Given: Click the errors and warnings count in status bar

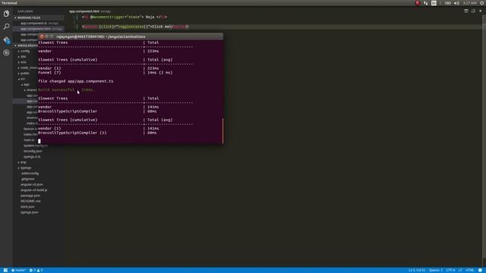Looking at the screenshot, I should coord(36,270).
